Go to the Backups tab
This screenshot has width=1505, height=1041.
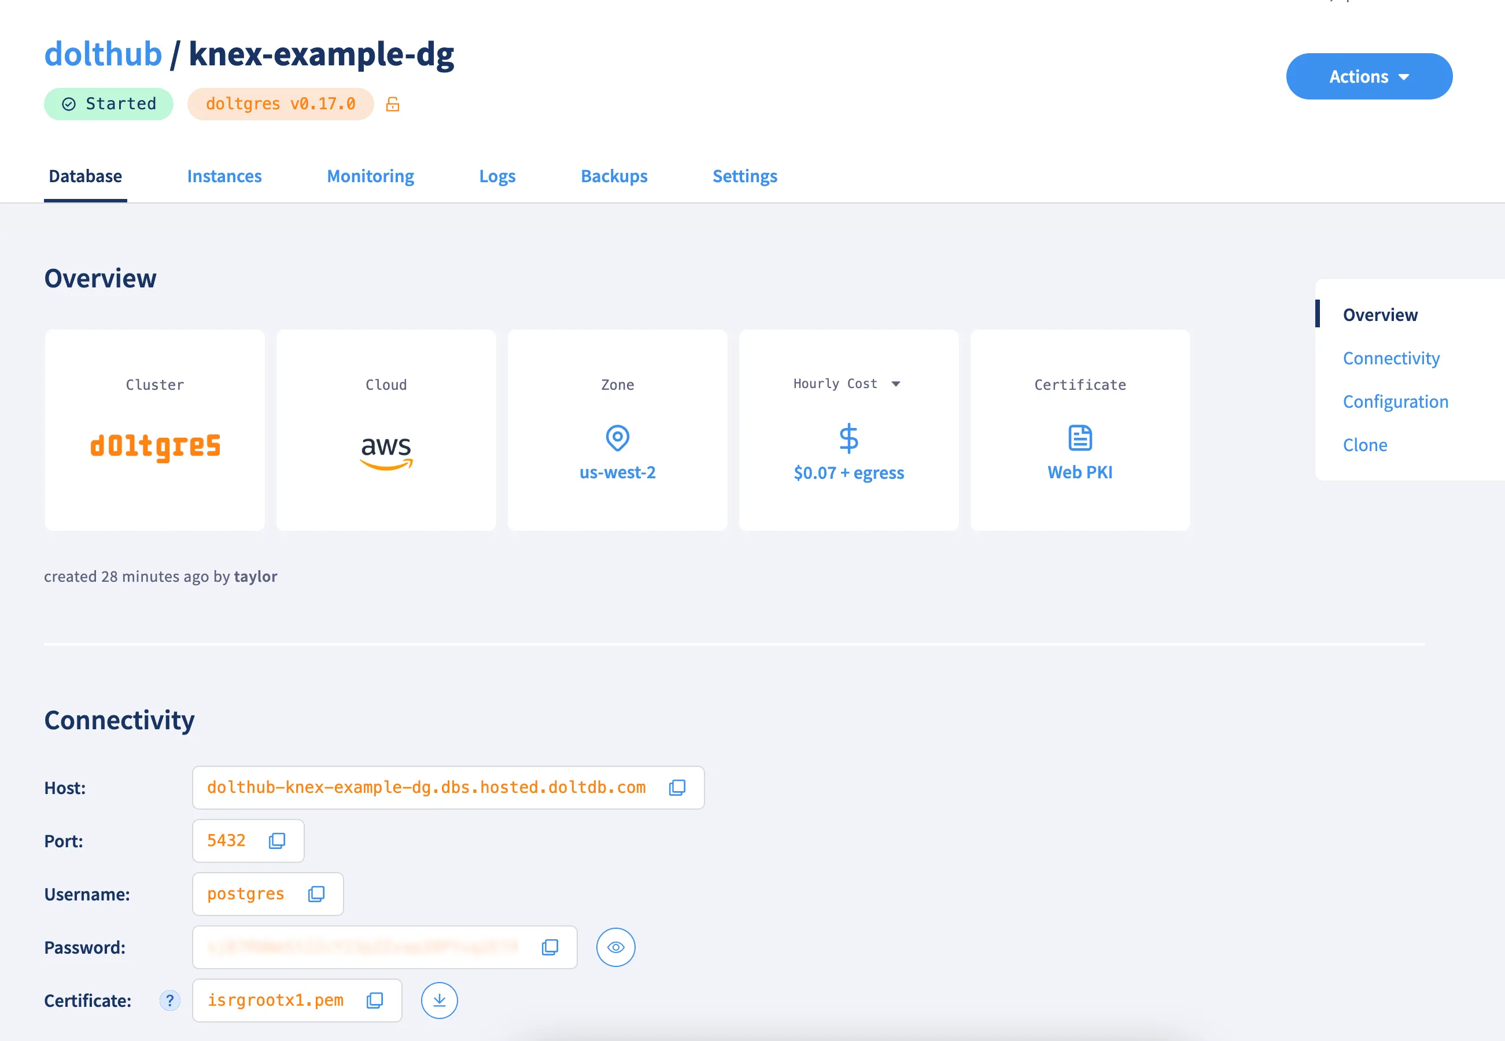point(614,176)
